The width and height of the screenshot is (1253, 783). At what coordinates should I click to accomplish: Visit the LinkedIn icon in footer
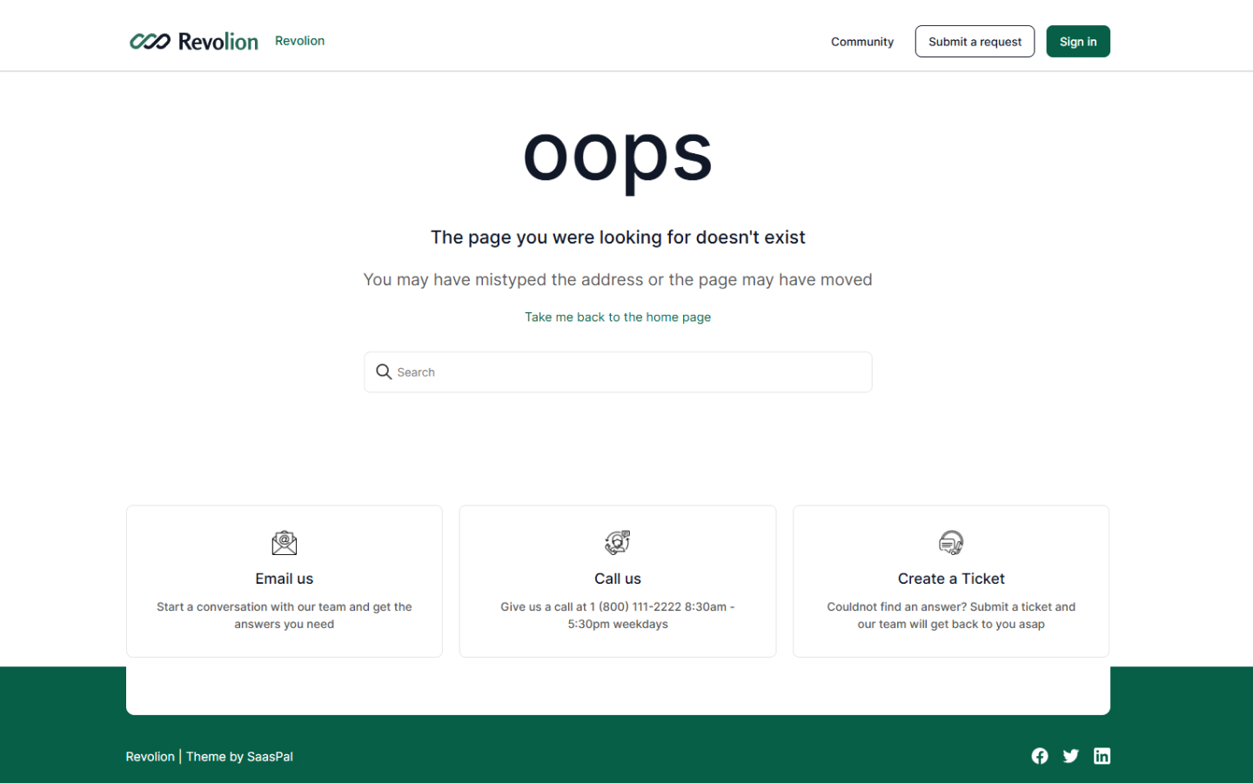1102,756
